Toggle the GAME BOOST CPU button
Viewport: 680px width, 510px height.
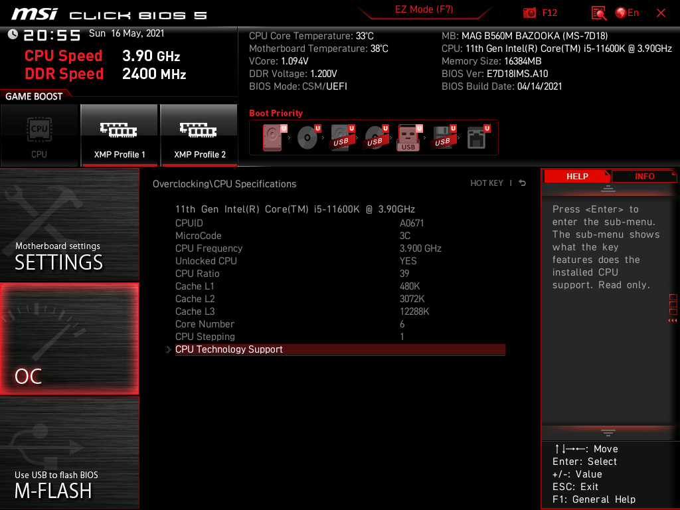click(39, 135)
